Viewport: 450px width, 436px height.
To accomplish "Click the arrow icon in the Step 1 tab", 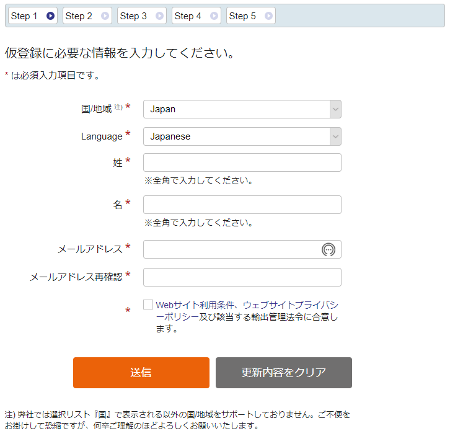I will [50, 16].
